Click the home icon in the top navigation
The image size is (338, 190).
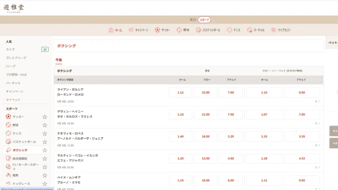click(111, 30)
